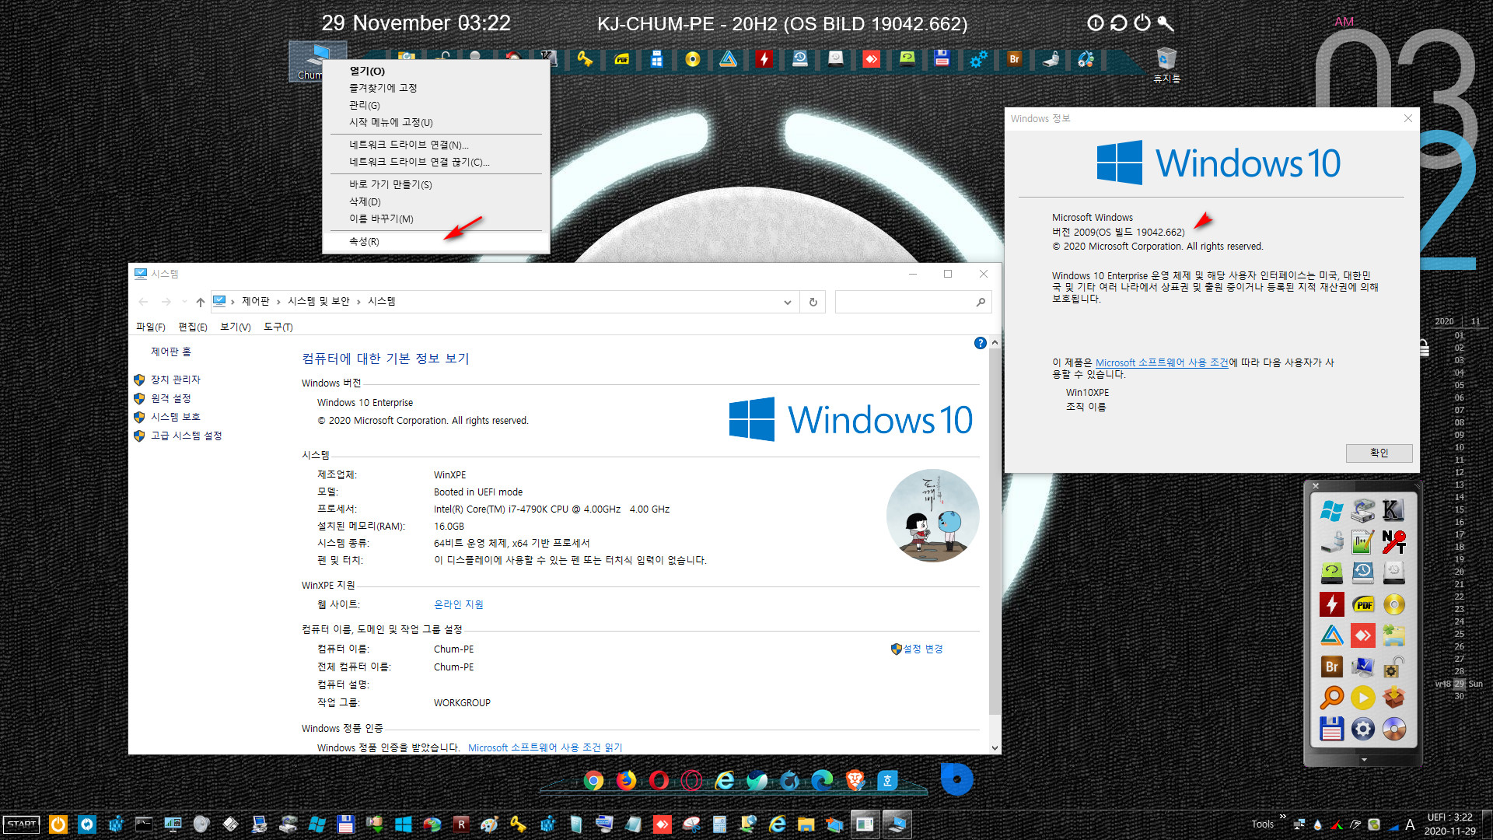Click the System window search field
Screen dimensions: 1493x840
click(x=913, y=302)
